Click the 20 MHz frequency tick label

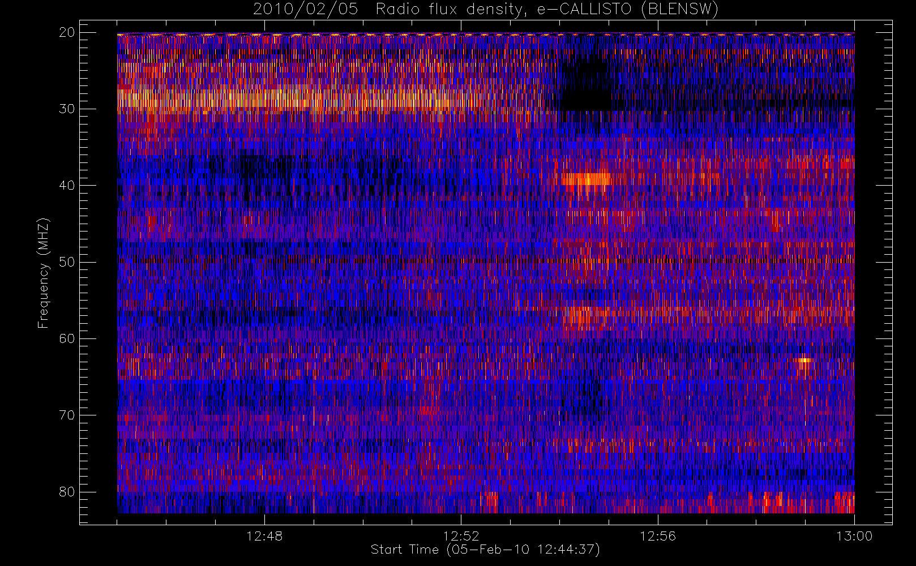(x=67, y=32)
